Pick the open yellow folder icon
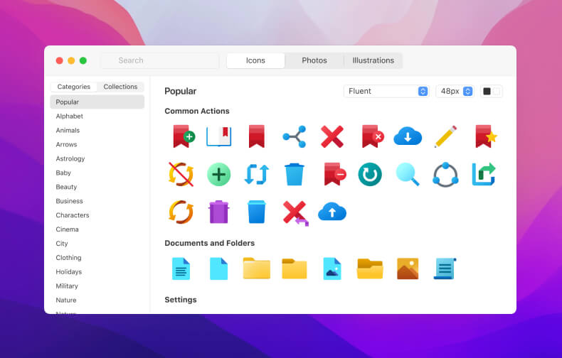 tap(370, 268)
